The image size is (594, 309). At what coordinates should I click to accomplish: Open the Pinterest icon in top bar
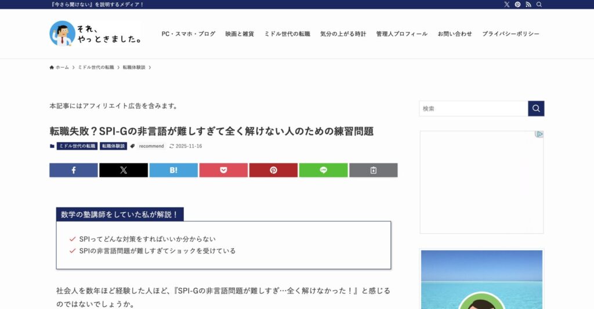(517, 5)
